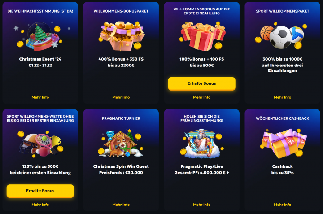This screenshot has height=214, width=323.
Task: Click Erhalte Bonus for 100% first deposit bonus
Action: pyautogui.click(x=202, y=83)
